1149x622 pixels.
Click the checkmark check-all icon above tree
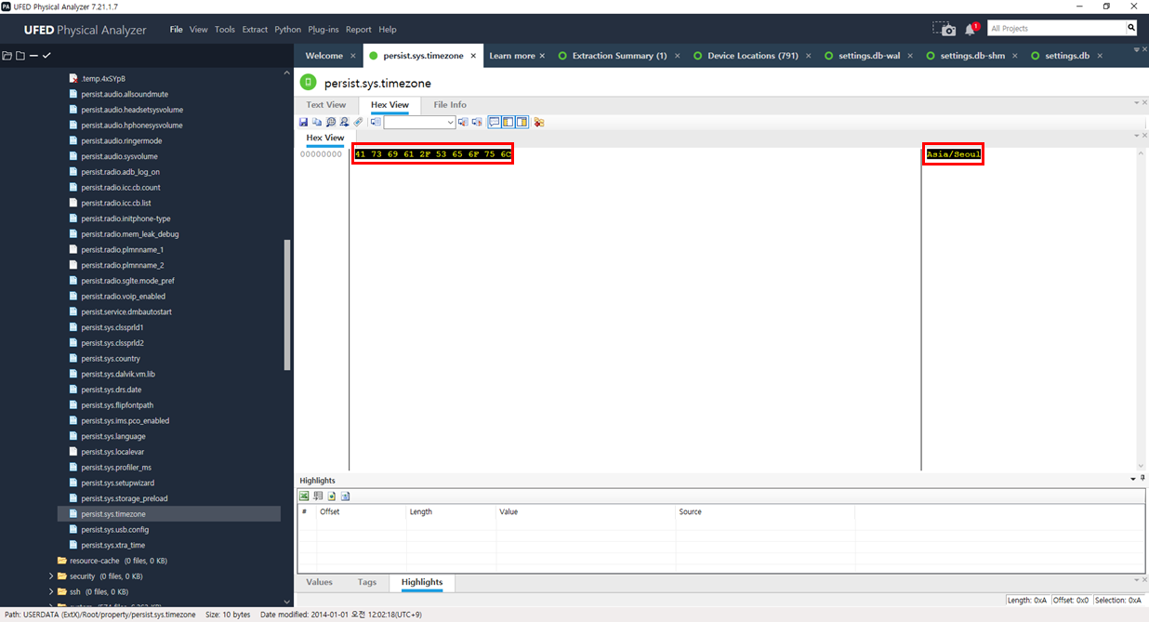(x=46, y=56)
